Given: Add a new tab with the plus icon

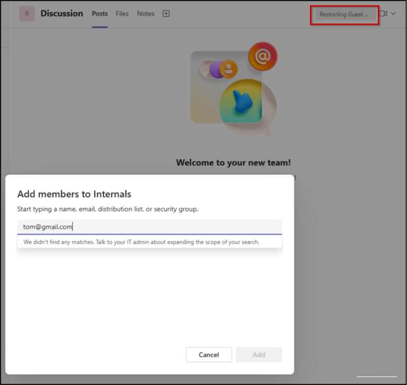Looking at the screenshot, I should pos(166,13).
